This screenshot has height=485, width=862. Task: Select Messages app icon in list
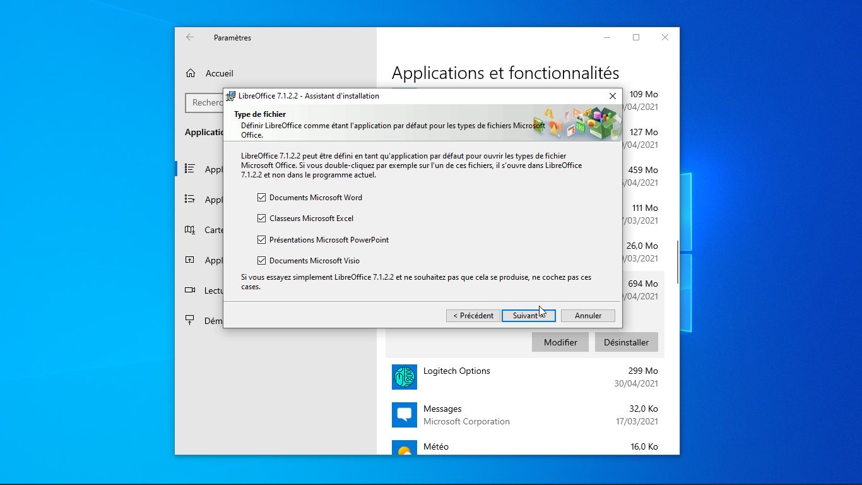coord(404,415)
